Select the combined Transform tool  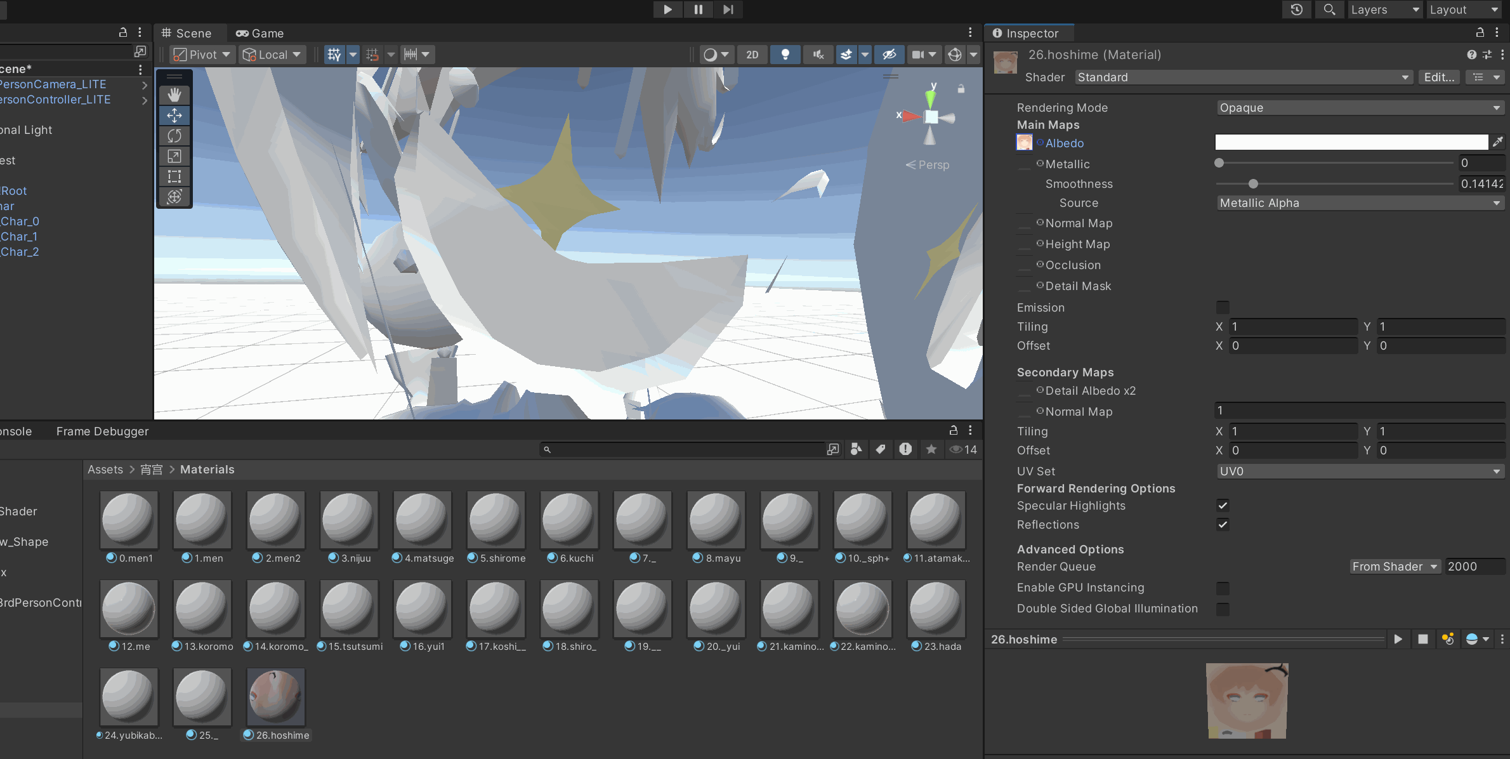pos(174,197)
